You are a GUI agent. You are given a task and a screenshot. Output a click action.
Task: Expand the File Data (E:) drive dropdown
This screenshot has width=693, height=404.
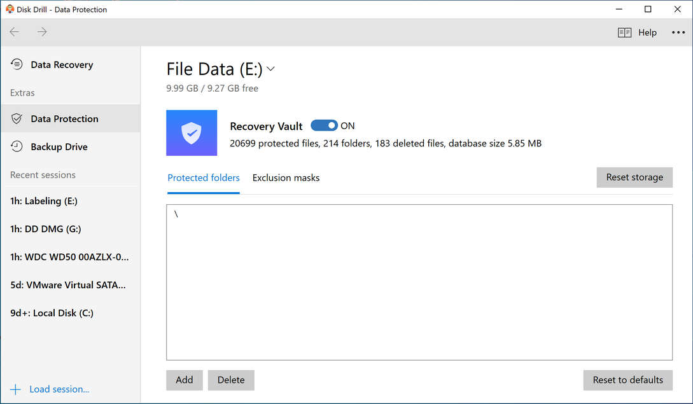click(270, 69)
